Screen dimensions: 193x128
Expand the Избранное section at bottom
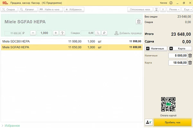tap(11, 125)
